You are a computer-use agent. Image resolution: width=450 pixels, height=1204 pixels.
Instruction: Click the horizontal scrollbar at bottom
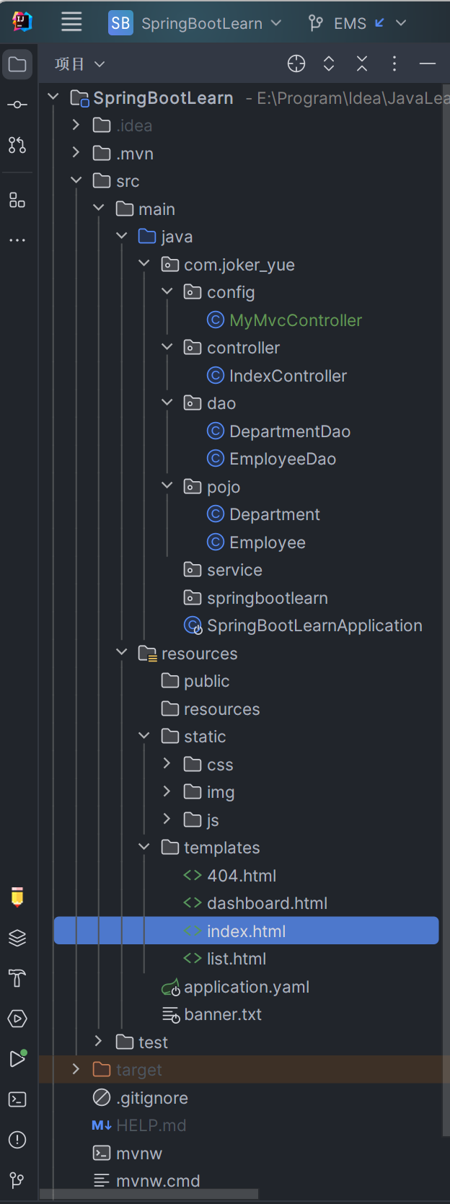click(x=149, y=1195)
